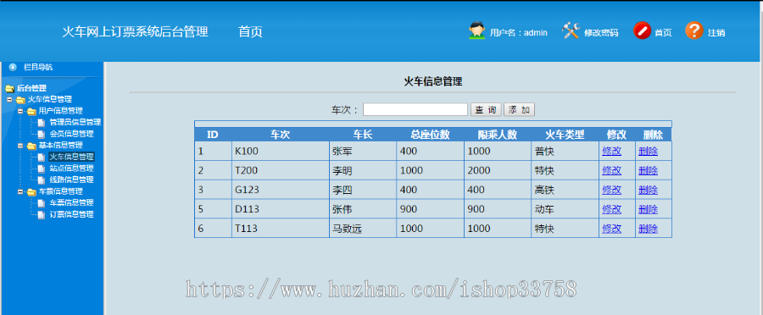Click 修改 for train K100

click(x=611, y=152)
